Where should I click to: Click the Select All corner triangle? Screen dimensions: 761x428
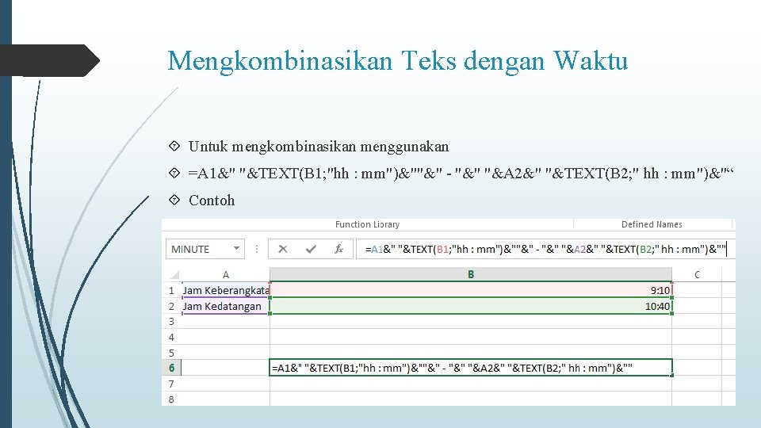coord(174,275)
